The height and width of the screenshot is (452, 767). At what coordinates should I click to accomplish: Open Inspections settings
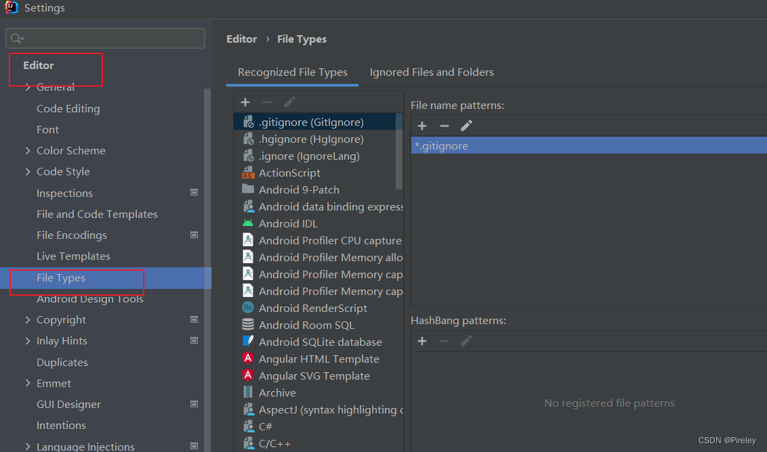[64, 193]
